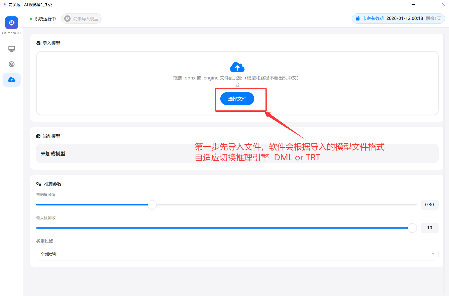This screenshot has width=449, height=296.
Task: Minimize the 奇美拉 window
Action: [414, 5]
